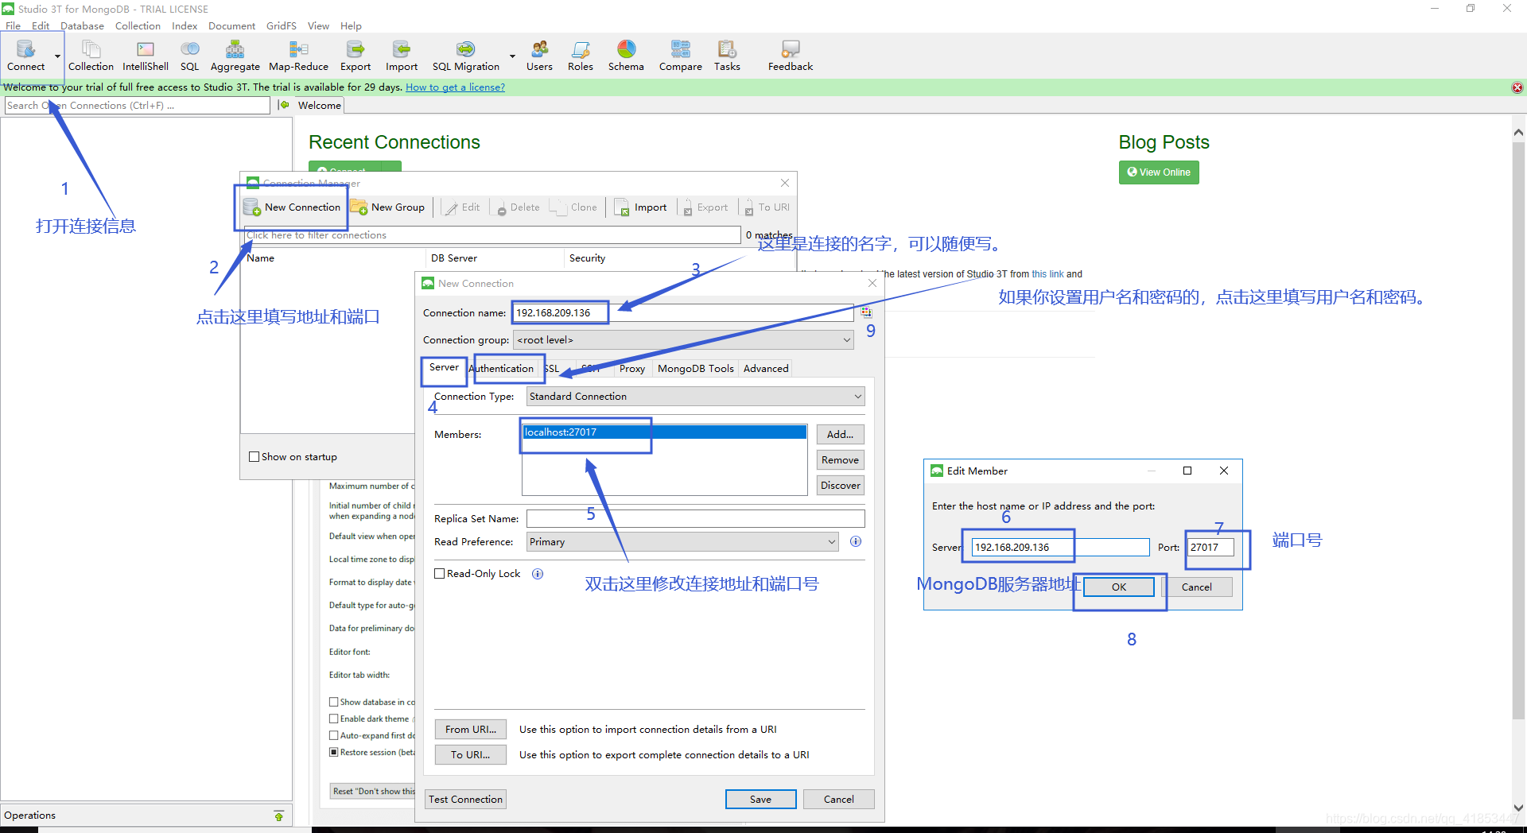Screen dimensions: 1527x833
Task: Click the Discover button
Action: [x=840, y=486]
